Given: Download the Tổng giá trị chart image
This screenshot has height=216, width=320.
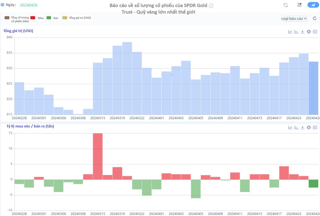Looking at the screenshot, I should [x=303, y=32].
